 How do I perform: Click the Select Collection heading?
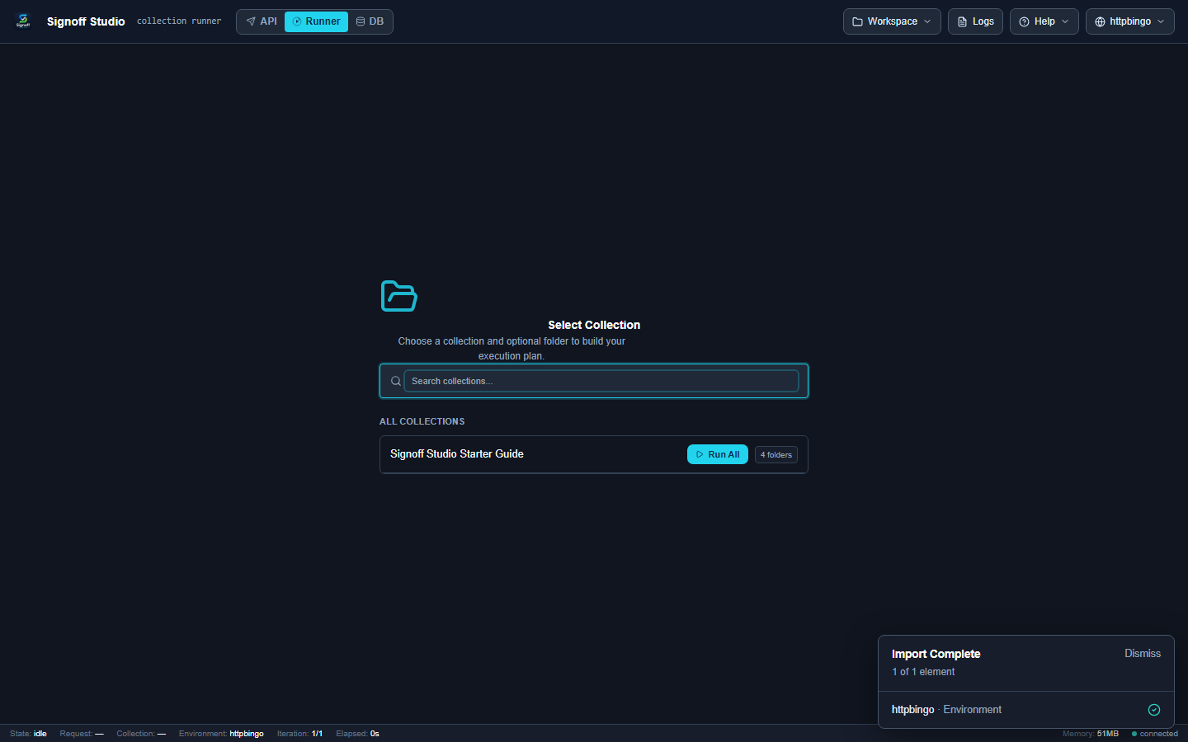(x=594, y=325)
